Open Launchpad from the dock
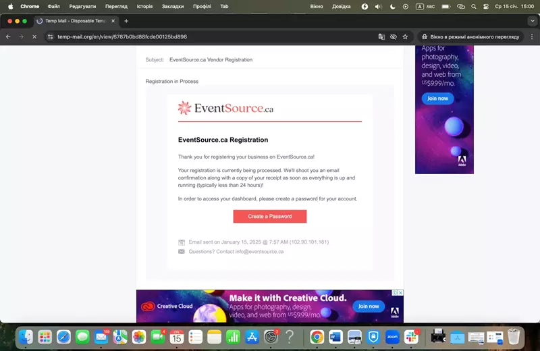The height and width of the screenshot is (351, 540). pyautogui.click(x=45, y=337)
